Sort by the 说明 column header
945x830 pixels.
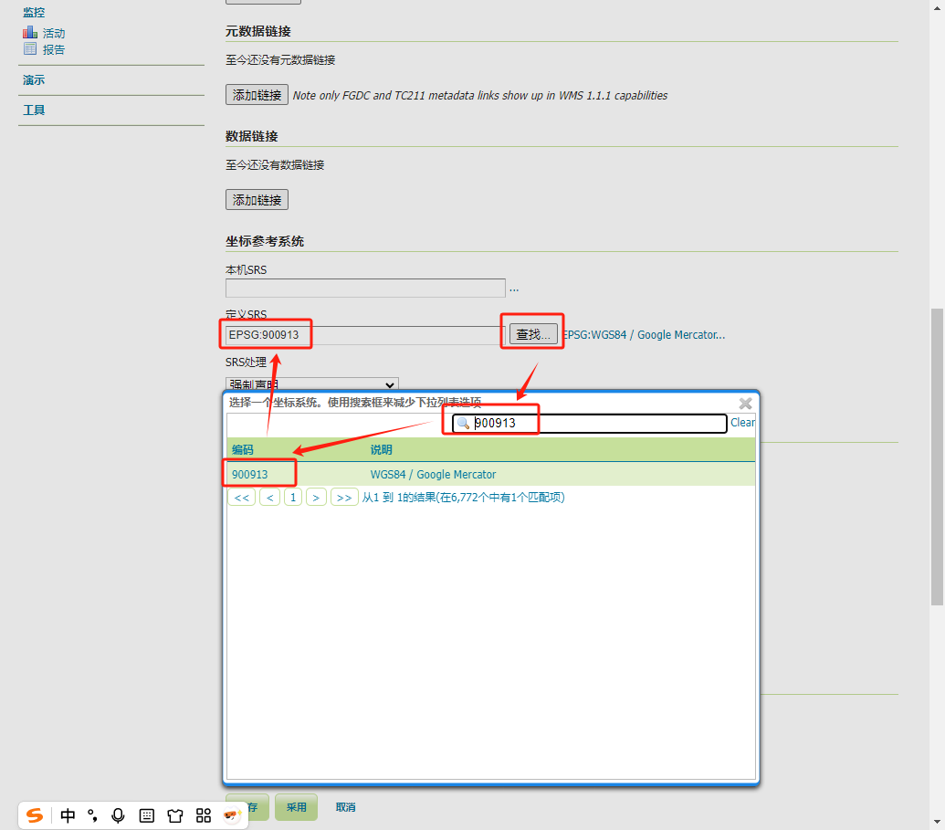[x=381, y=449]
